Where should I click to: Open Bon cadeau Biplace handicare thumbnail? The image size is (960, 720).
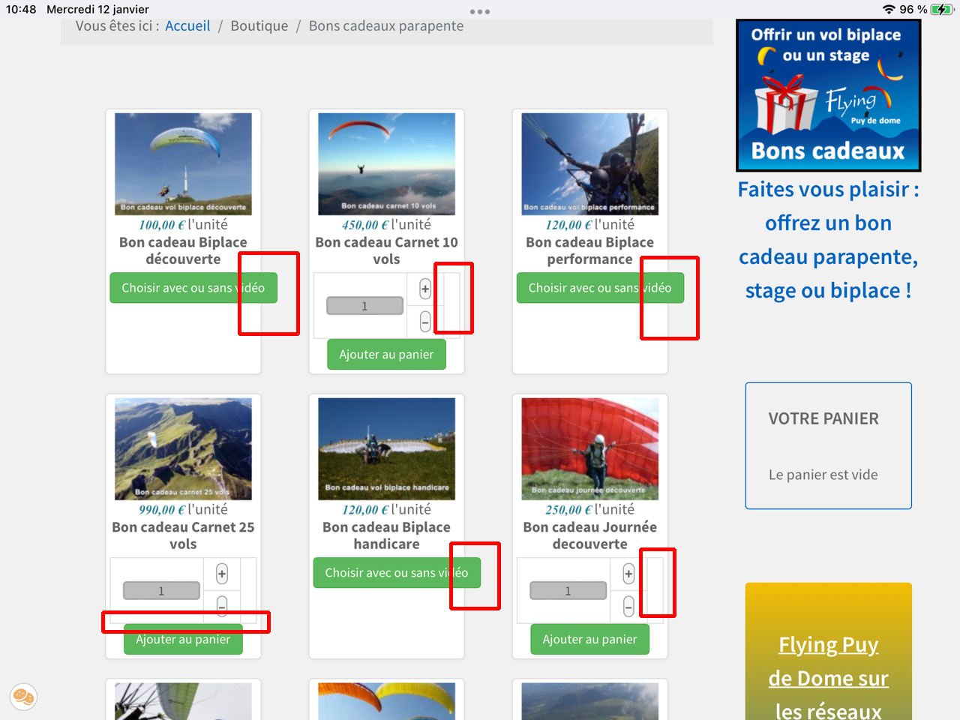[386, 449]
